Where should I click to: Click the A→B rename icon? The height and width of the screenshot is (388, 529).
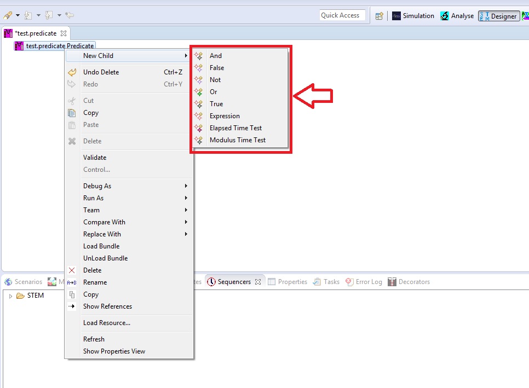coord(72,282)
